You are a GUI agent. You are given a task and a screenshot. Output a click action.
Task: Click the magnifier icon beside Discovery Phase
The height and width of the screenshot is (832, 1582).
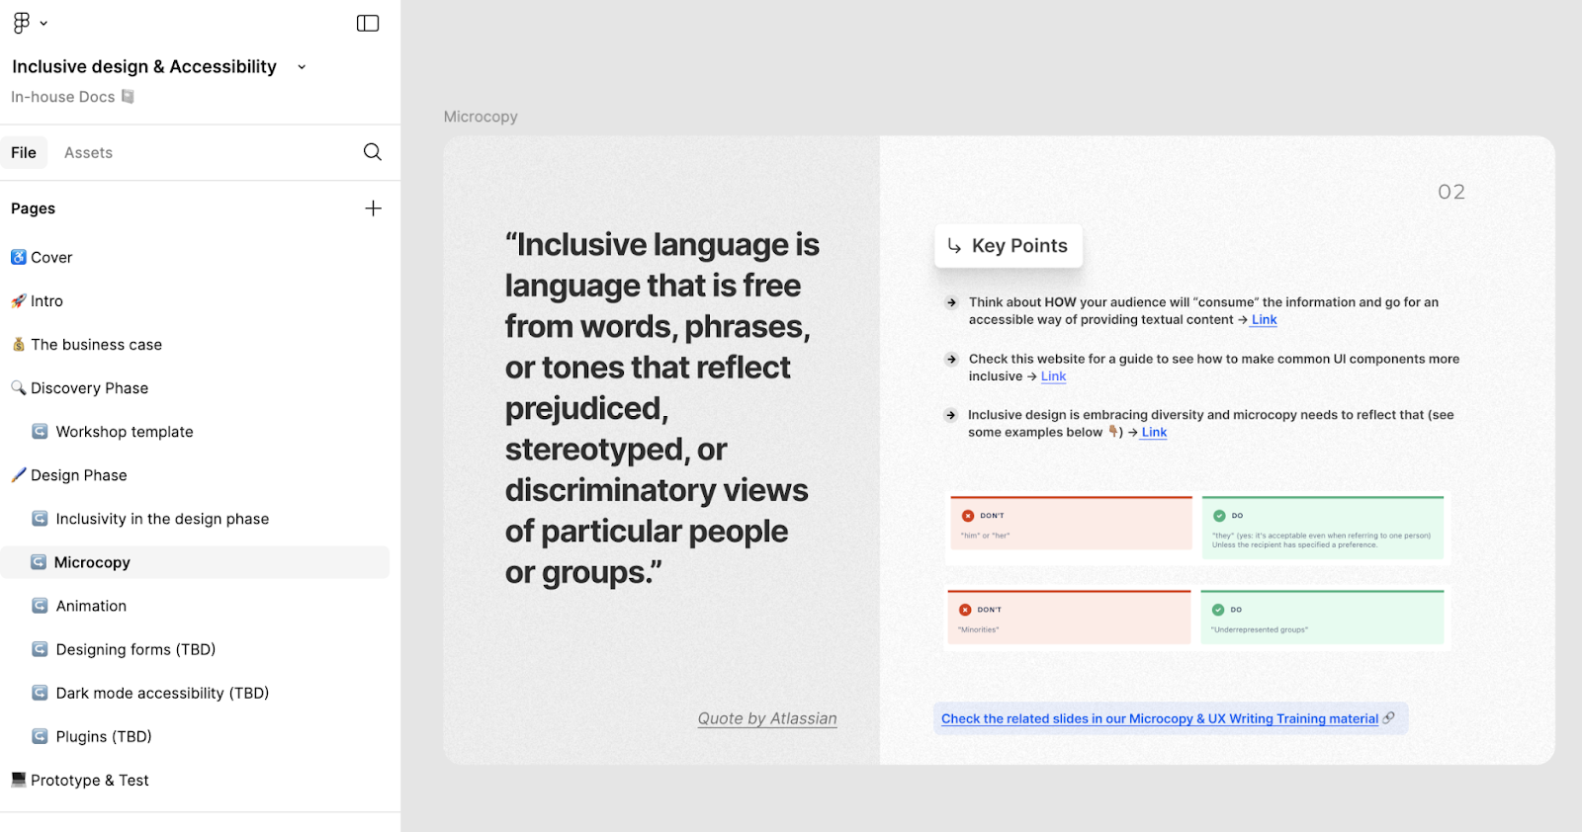tap(18, 387)
